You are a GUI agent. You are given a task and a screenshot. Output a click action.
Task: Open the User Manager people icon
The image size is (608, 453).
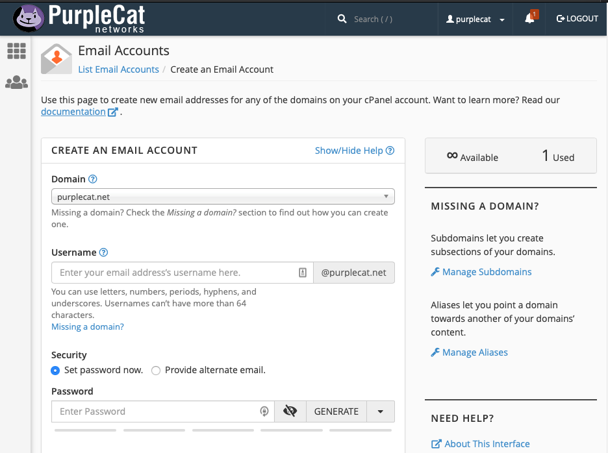pos(16,82)
